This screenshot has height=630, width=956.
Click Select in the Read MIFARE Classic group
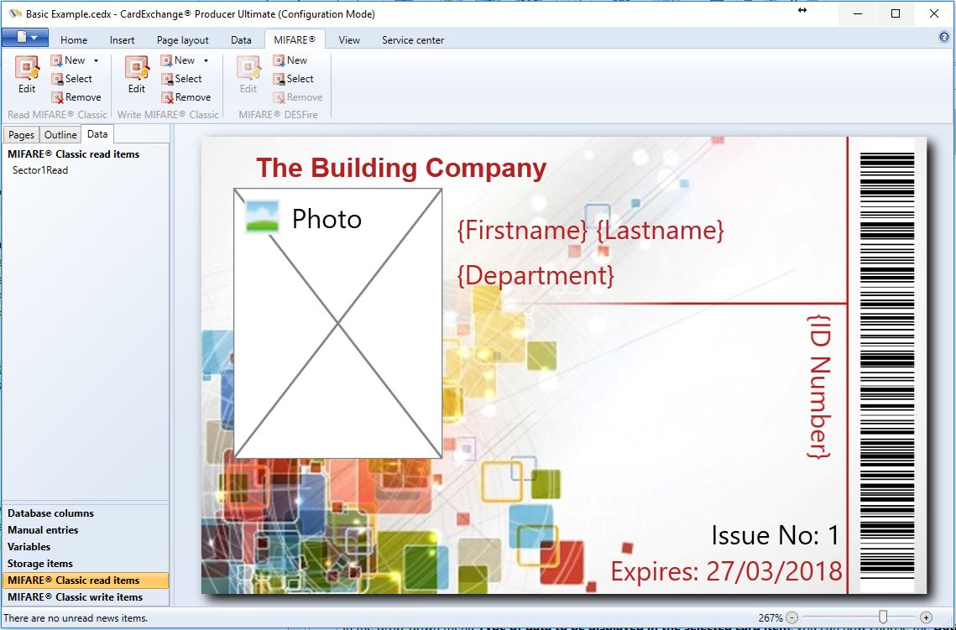[71, 79]
